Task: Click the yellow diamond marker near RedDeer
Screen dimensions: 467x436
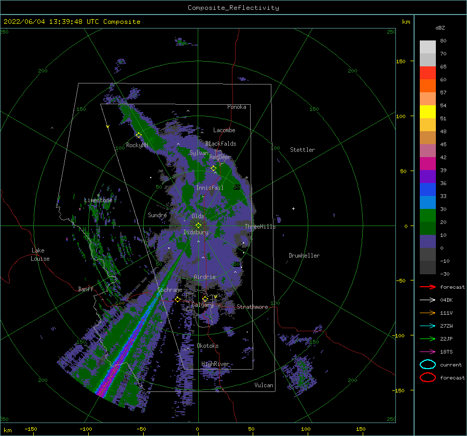Action: [213, 168]
